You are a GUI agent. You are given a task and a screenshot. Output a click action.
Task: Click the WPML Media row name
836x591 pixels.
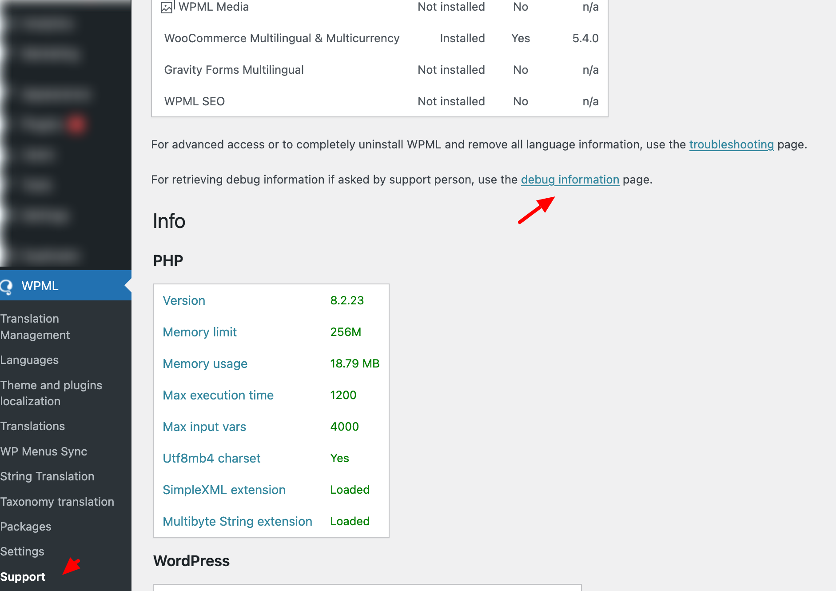[214, 7]
